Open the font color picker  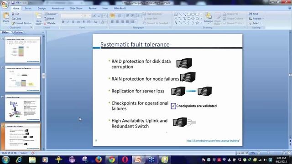pyautogui.click(x=103, y=22)
